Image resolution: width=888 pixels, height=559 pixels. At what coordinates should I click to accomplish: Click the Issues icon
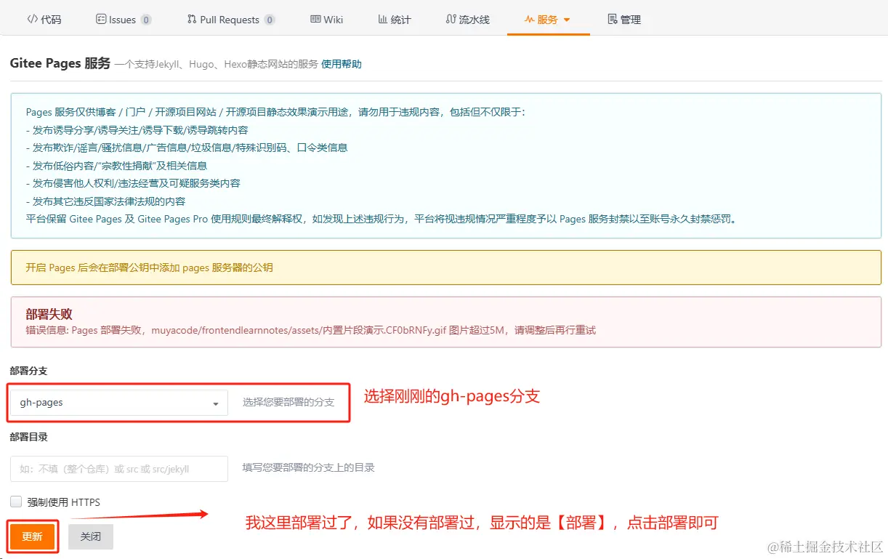click(x=101, y=20)
